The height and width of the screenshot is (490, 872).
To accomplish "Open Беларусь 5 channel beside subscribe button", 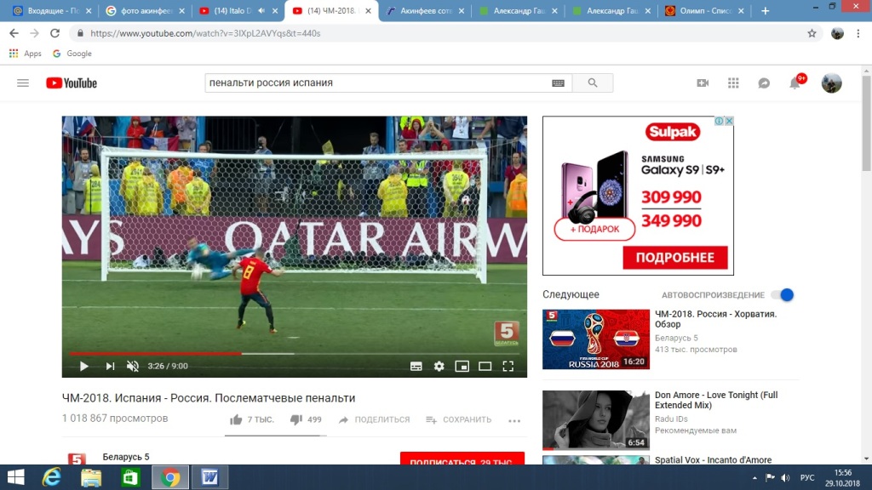I will [126, 457].
